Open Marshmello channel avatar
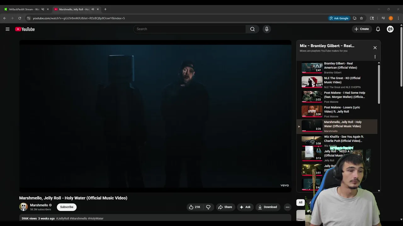 [x=24, y=207]
